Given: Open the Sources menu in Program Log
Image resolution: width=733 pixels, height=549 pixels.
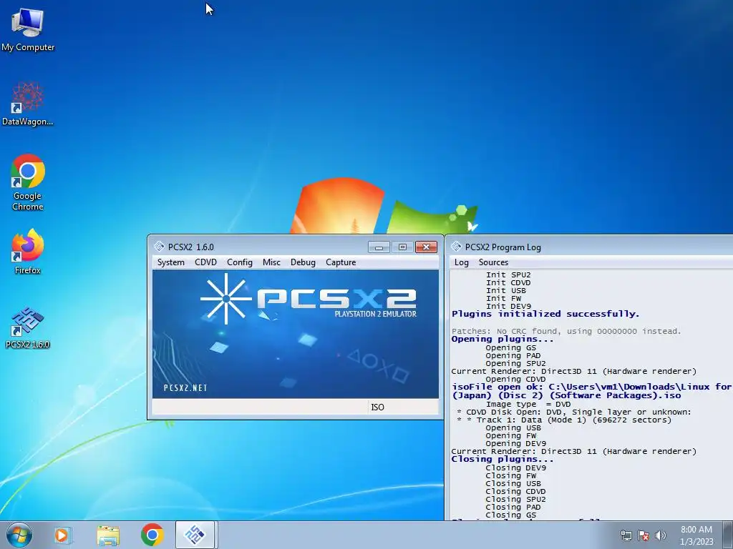Looking at the screenshot, I should [493, 262].
